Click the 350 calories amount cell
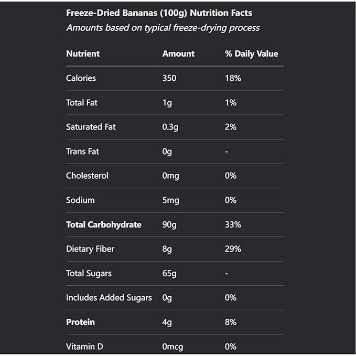This screenshot has height=356, width=356. (x=169, y=78)
